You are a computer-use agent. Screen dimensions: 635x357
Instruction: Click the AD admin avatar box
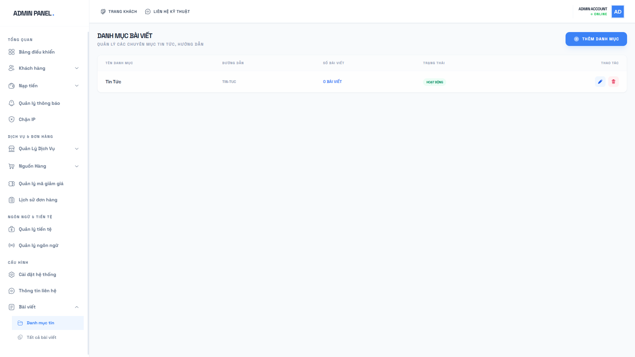[618, 12]
